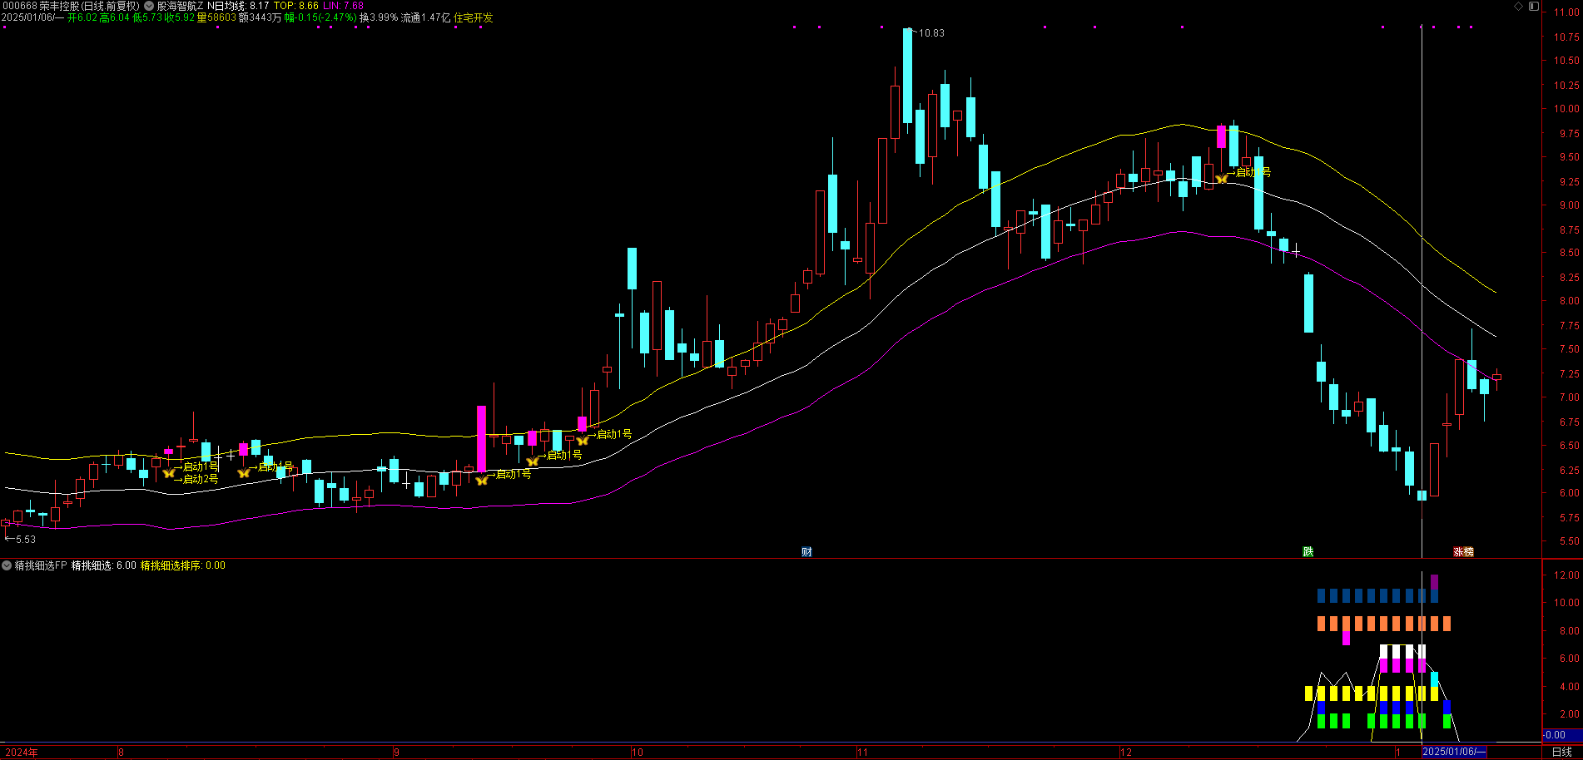Image resolution: width=1583 pixels, height=760 pixels.
Task: Click the December butterfly 启动1号 signal icon
Action: pos(1222,178)
